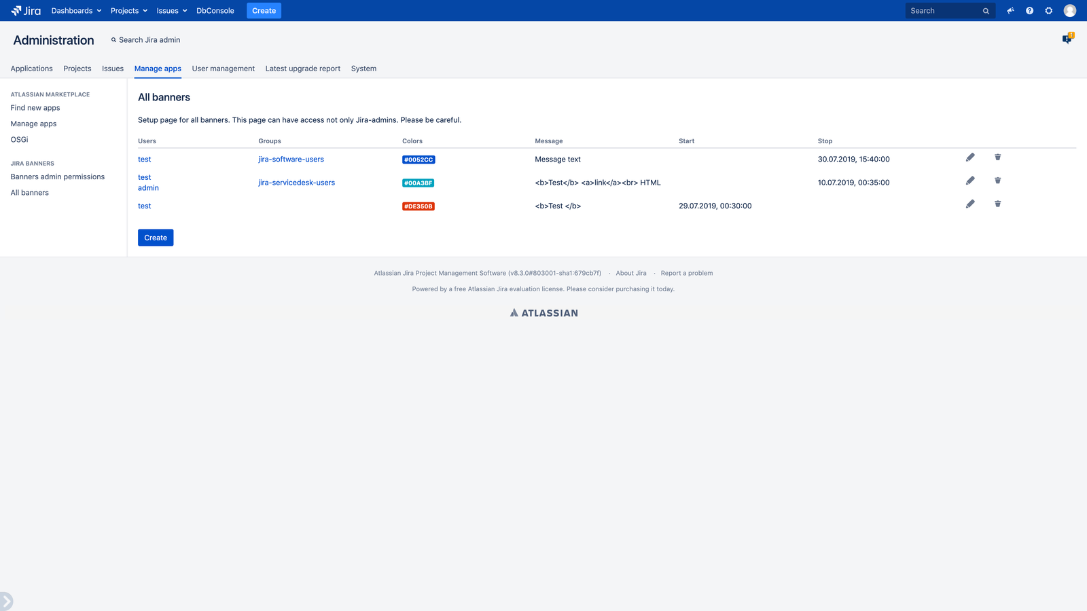Switch to the Issues admin tab

(113, 69)
